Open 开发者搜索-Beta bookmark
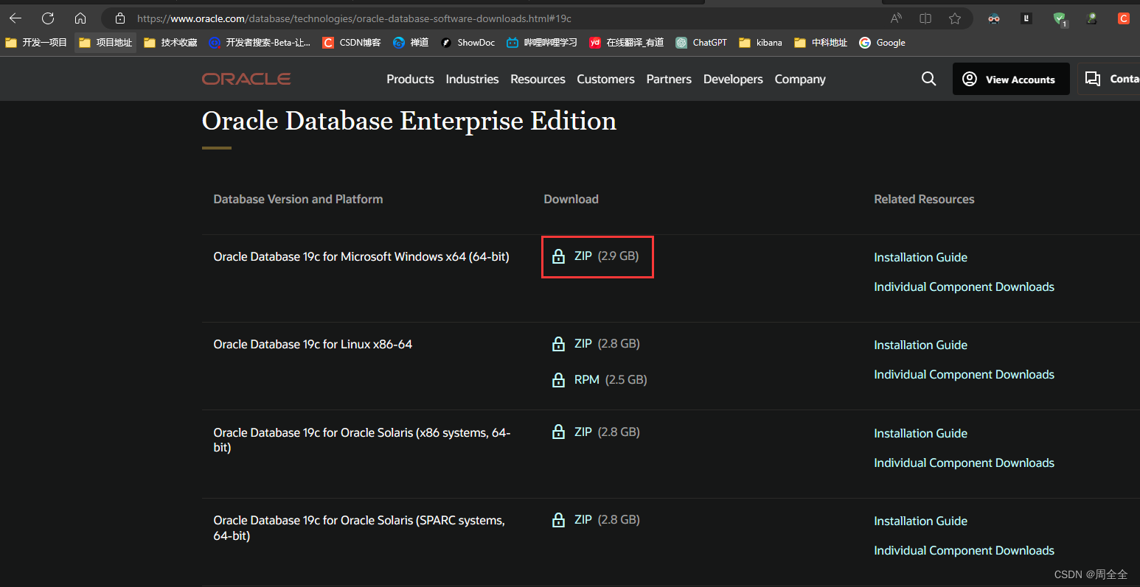1140x587 pixels. pyautogui.click(x=260, y=43)
